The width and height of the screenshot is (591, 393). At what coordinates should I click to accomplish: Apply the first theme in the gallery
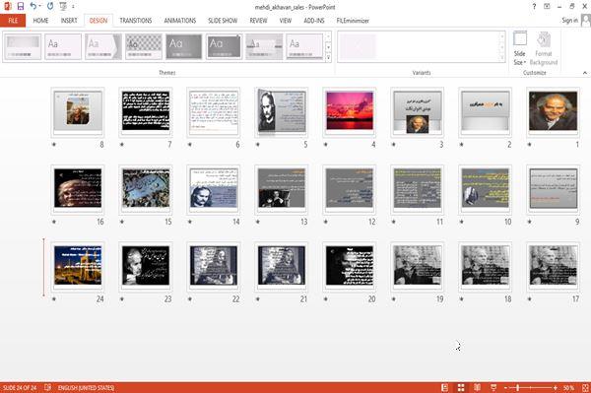23,46
